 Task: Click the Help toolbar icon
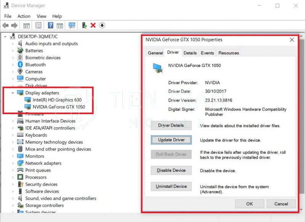(x=50, y=26)
